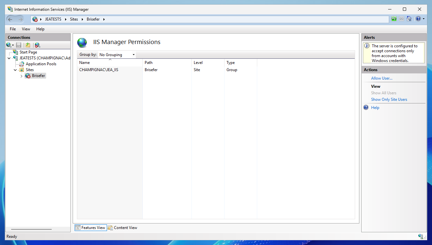Click the back navigation arrow

pos(10,19)
